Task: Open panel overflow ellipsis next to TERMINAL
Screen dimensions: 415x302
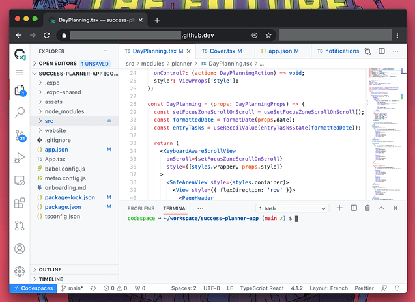Action: pos(201,208)
